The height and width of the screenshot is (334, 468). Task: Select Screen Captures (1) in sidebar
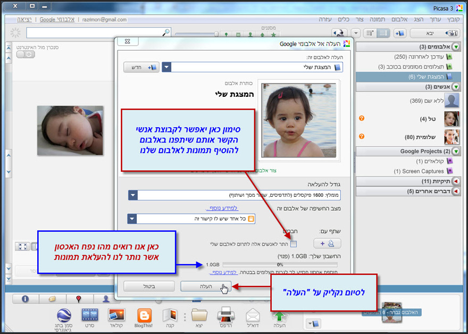click(x=423, y=171)
